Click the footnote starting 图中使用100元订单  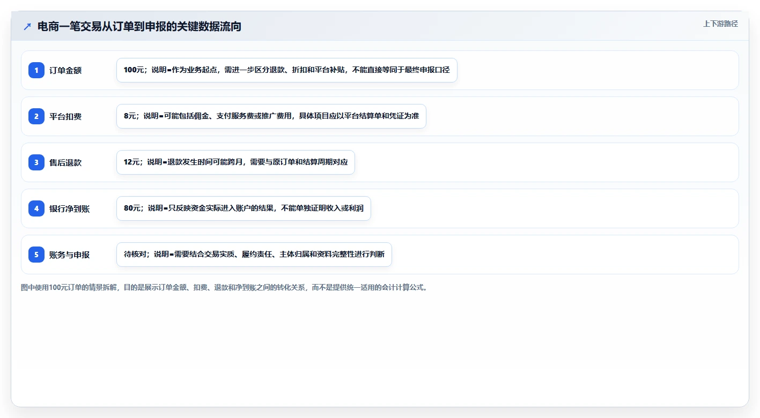[x=224, y=287]
